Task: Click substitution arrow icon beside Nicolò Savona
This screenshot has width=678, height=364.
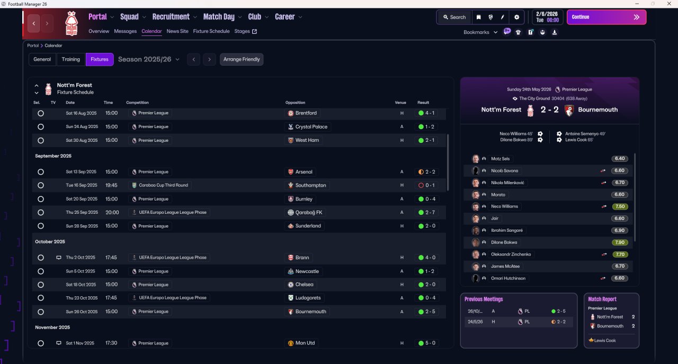Action: click(x=603, y=171)
